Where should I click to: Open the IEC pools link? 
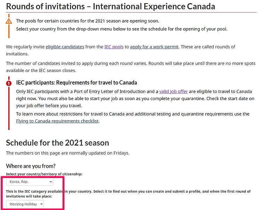click(x=114, y=47)
